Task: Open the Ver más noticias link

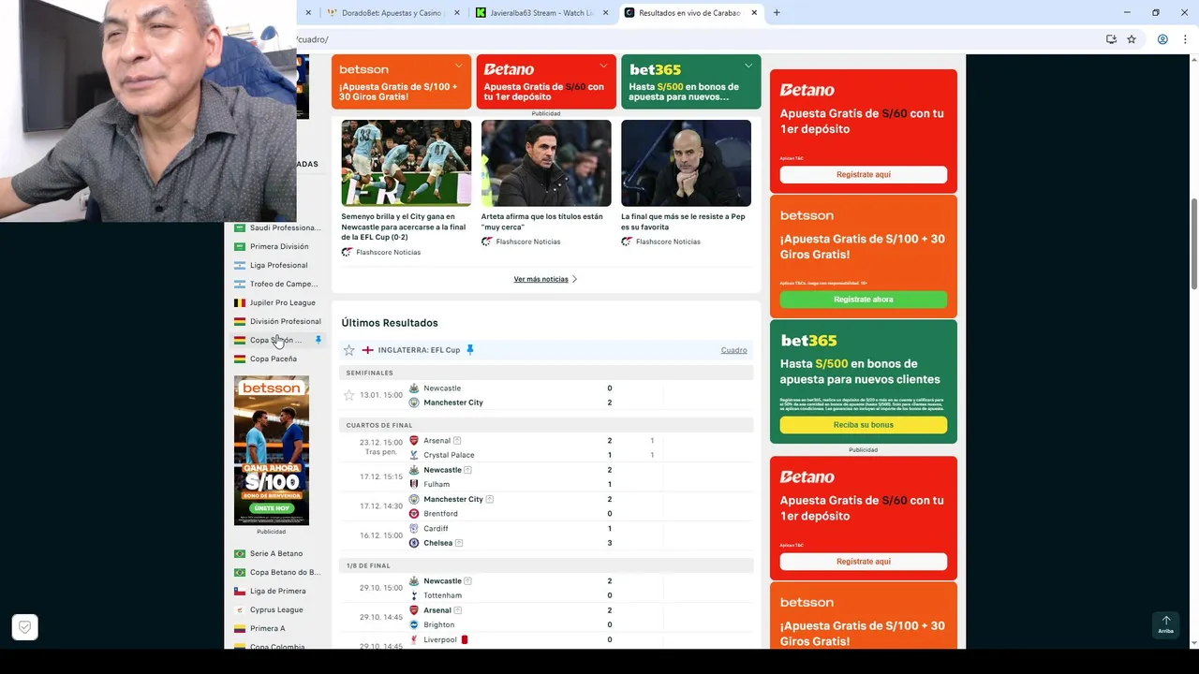Action: pos(545,279)
